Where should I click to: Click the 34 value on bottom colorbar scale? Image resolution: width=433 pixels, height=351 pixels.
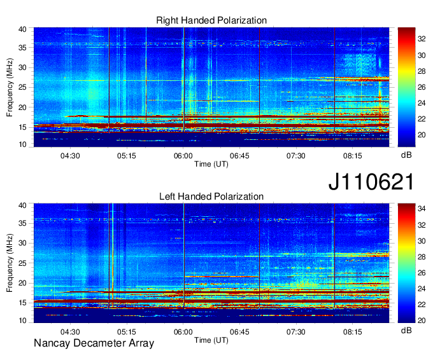point(422,209)
